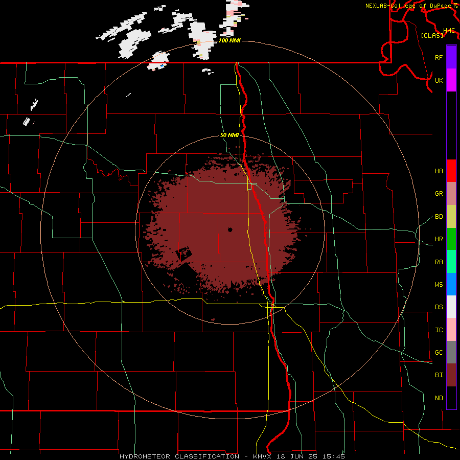Select the GC legend label

click(439, 352)
